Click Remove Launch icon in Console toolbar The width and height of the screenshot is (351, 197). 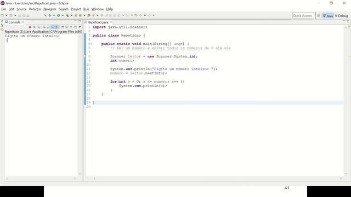click(34, 27)
